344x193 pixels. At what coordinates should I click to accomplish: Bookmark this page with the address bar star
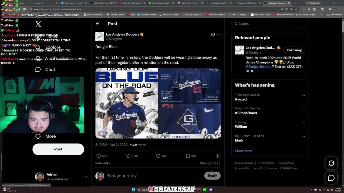coord(296,9)
